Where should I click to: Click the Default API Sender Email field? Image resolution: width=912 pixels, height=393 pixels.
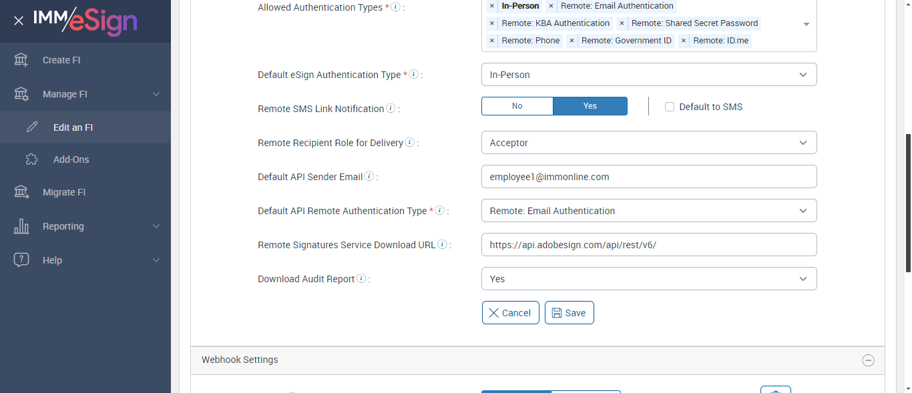[648, 177]
